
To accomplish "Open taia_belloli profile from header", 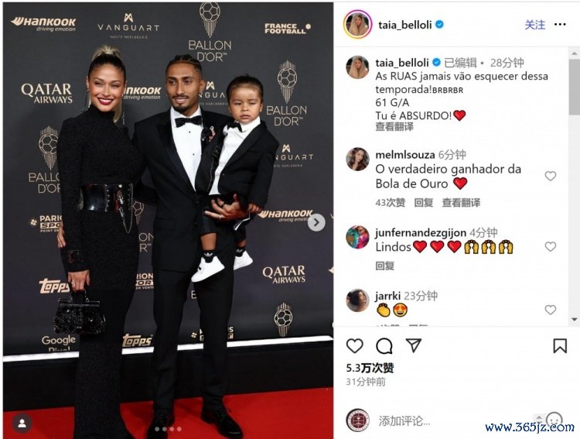I will 405,25.
